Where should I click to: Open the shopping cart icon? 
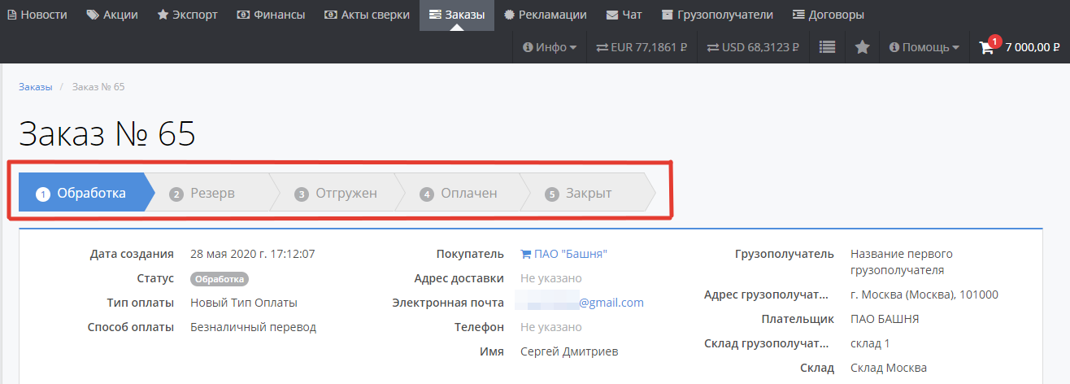[x=987, y=47]
